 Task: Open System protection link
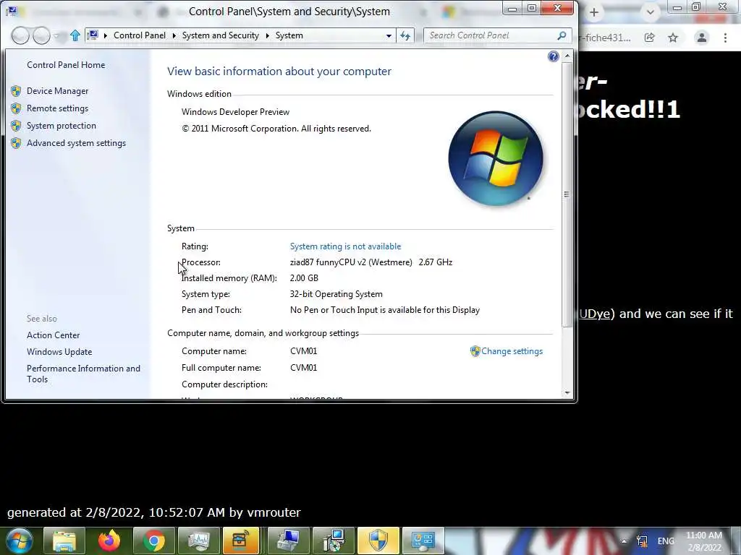tap(62, 126)
